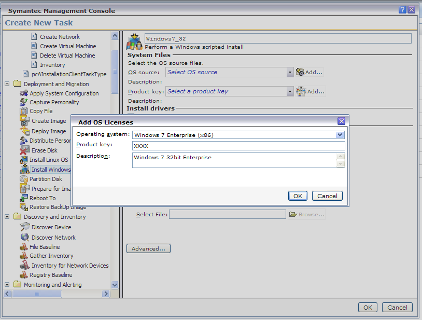Viewport: 422px width, 320px height.
Task: Open the Product key dropdown arrow
Action: pos(290,91)
